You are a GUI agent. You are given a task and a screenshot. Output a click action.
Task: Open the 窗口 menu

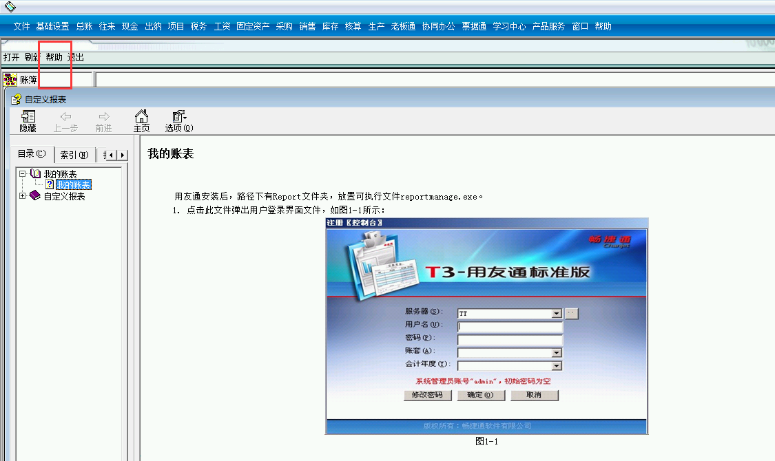coord(580,27)
